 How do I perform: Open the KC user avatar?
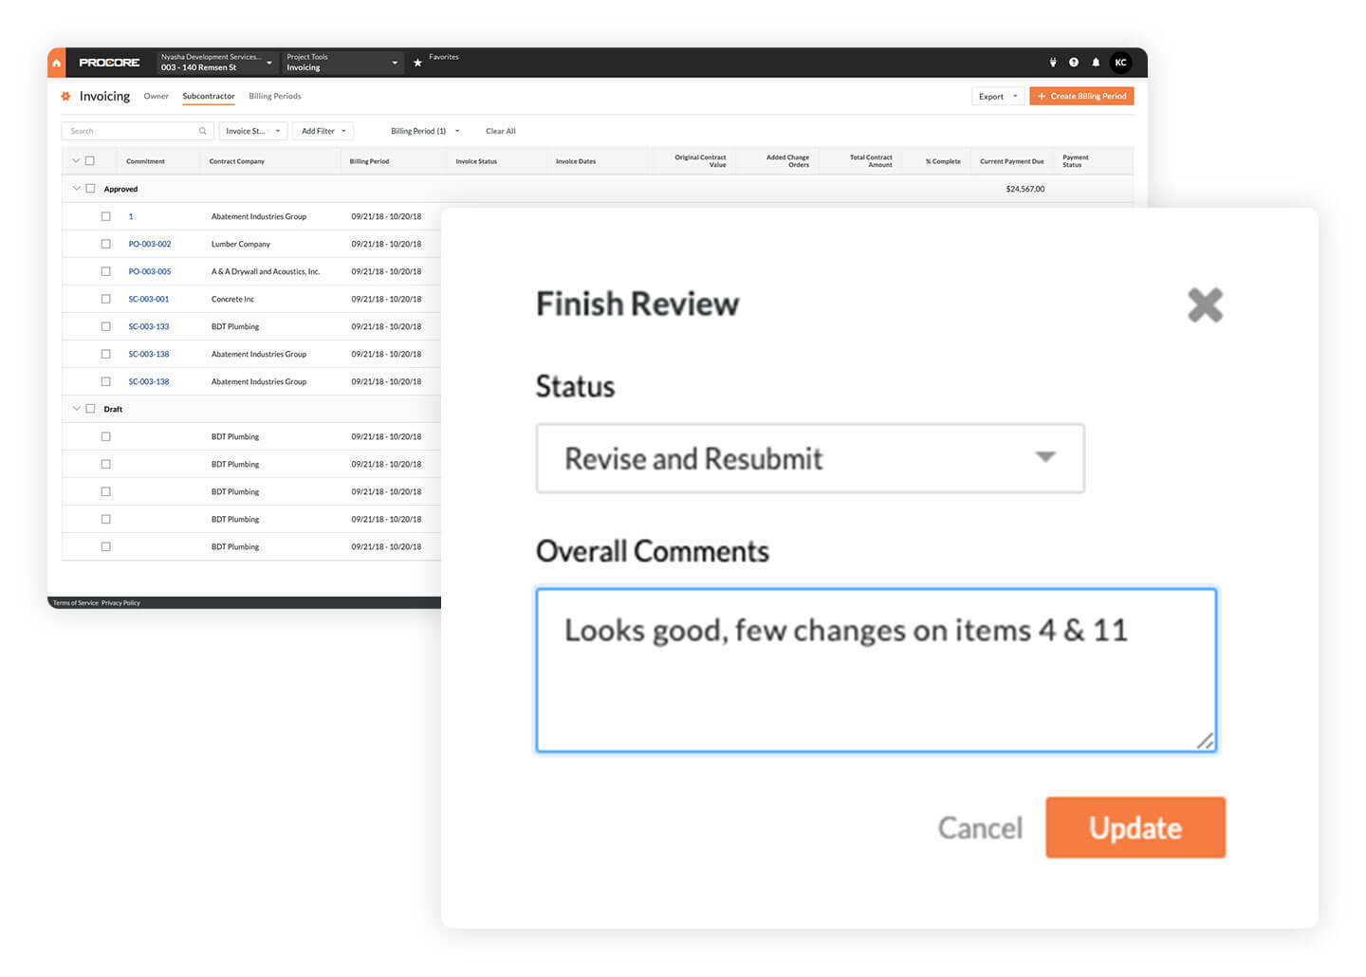point(1120,62)
